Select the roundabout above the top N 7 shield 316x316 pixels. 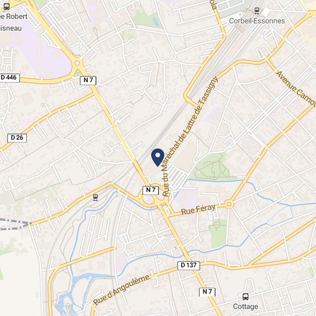[77, 63]
